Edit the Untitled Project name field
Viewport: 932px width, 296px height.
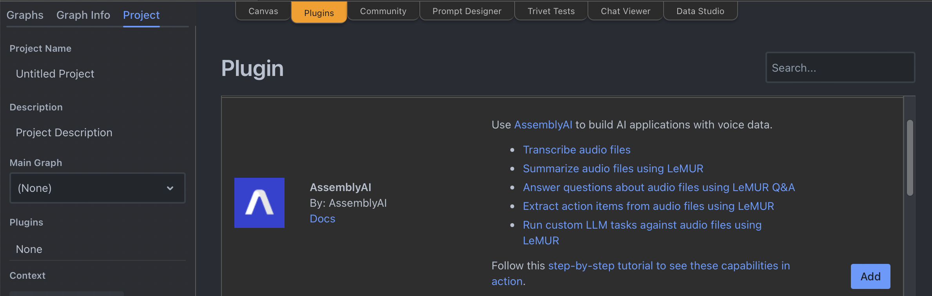(x=55, y=74)
